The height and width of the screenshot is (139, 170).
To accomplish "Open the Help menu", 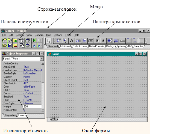I will click(x=77, y=35).
